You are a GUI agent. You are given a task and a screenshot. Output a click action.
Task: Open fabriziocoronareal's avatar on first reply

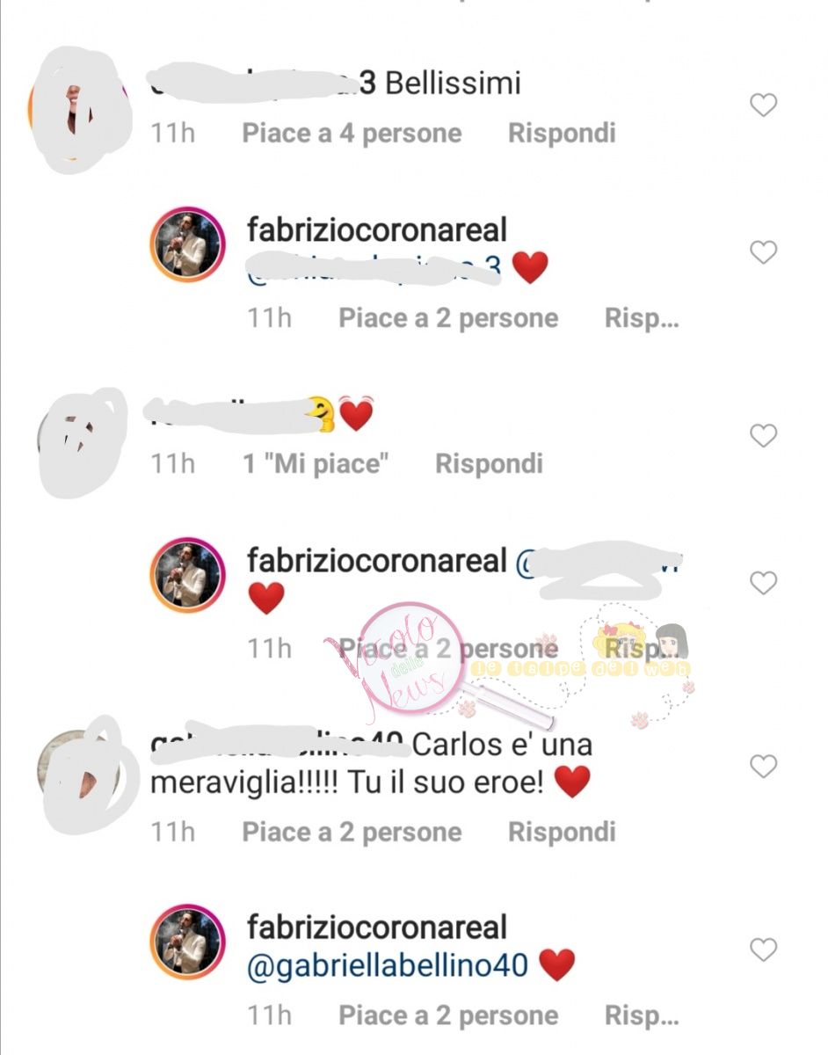click(188, 244)
